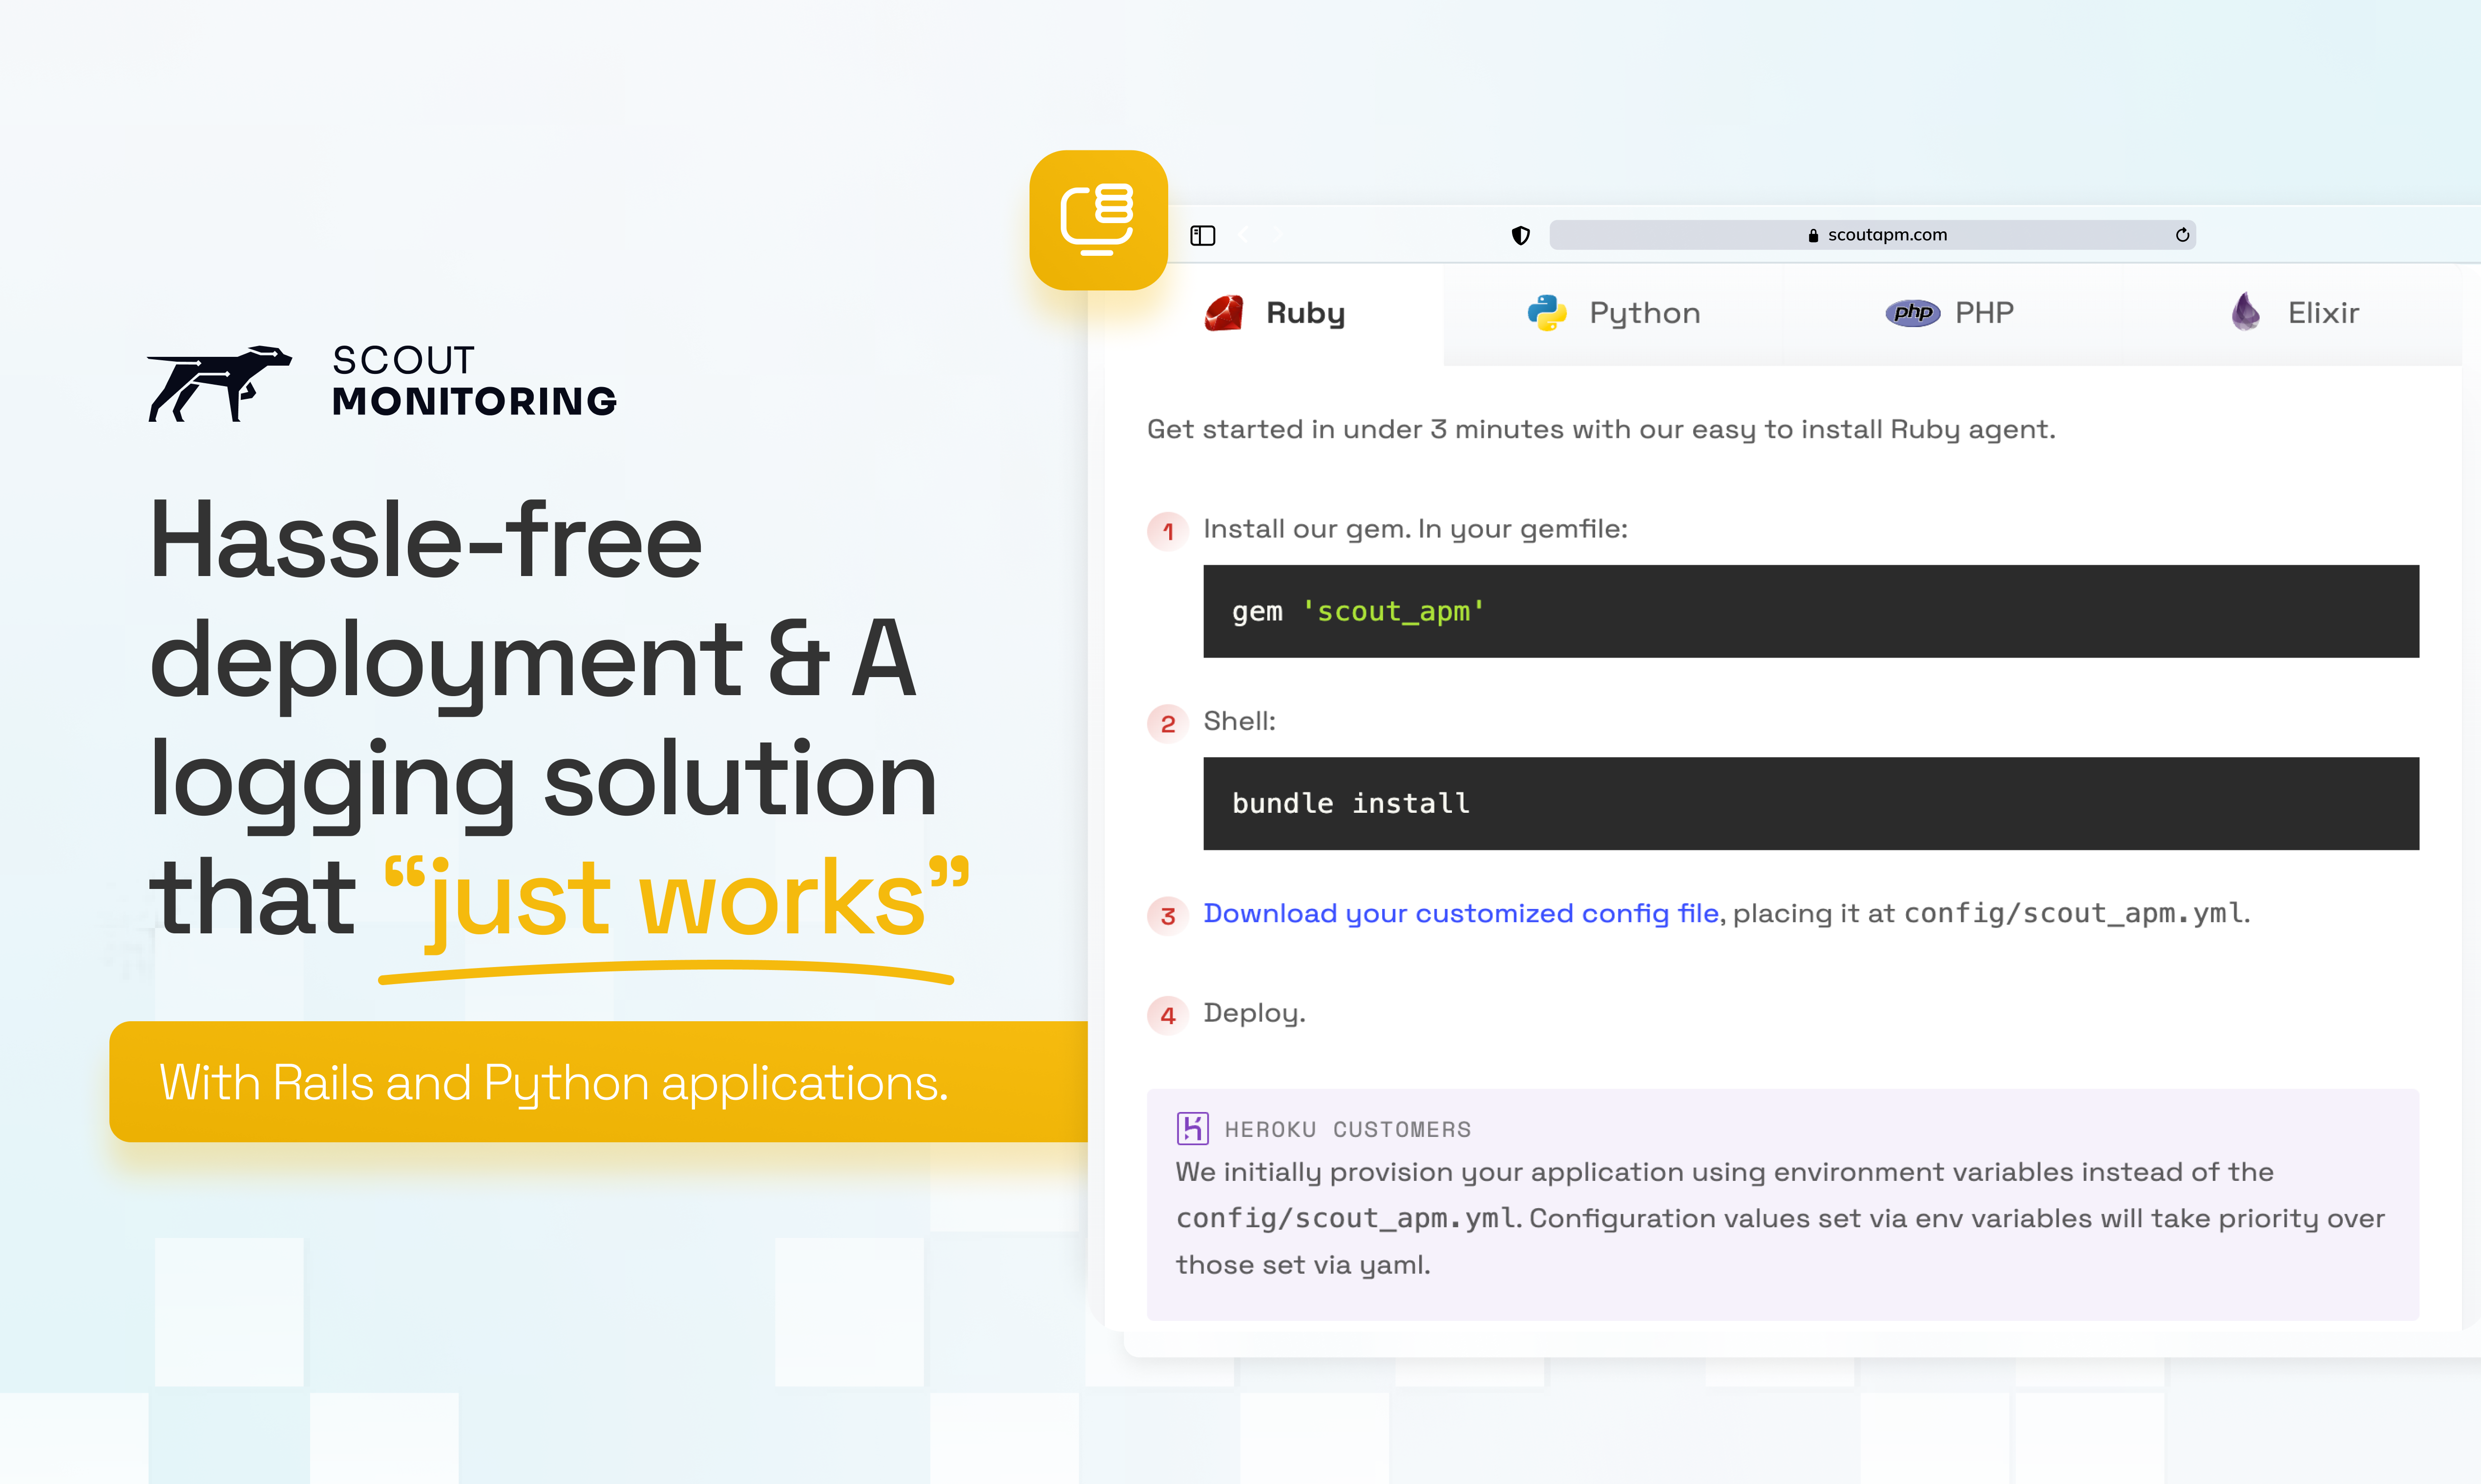Click the Shell: step label
The height and width of the screenshot is (1484, 2481).
pos(1240,721)
